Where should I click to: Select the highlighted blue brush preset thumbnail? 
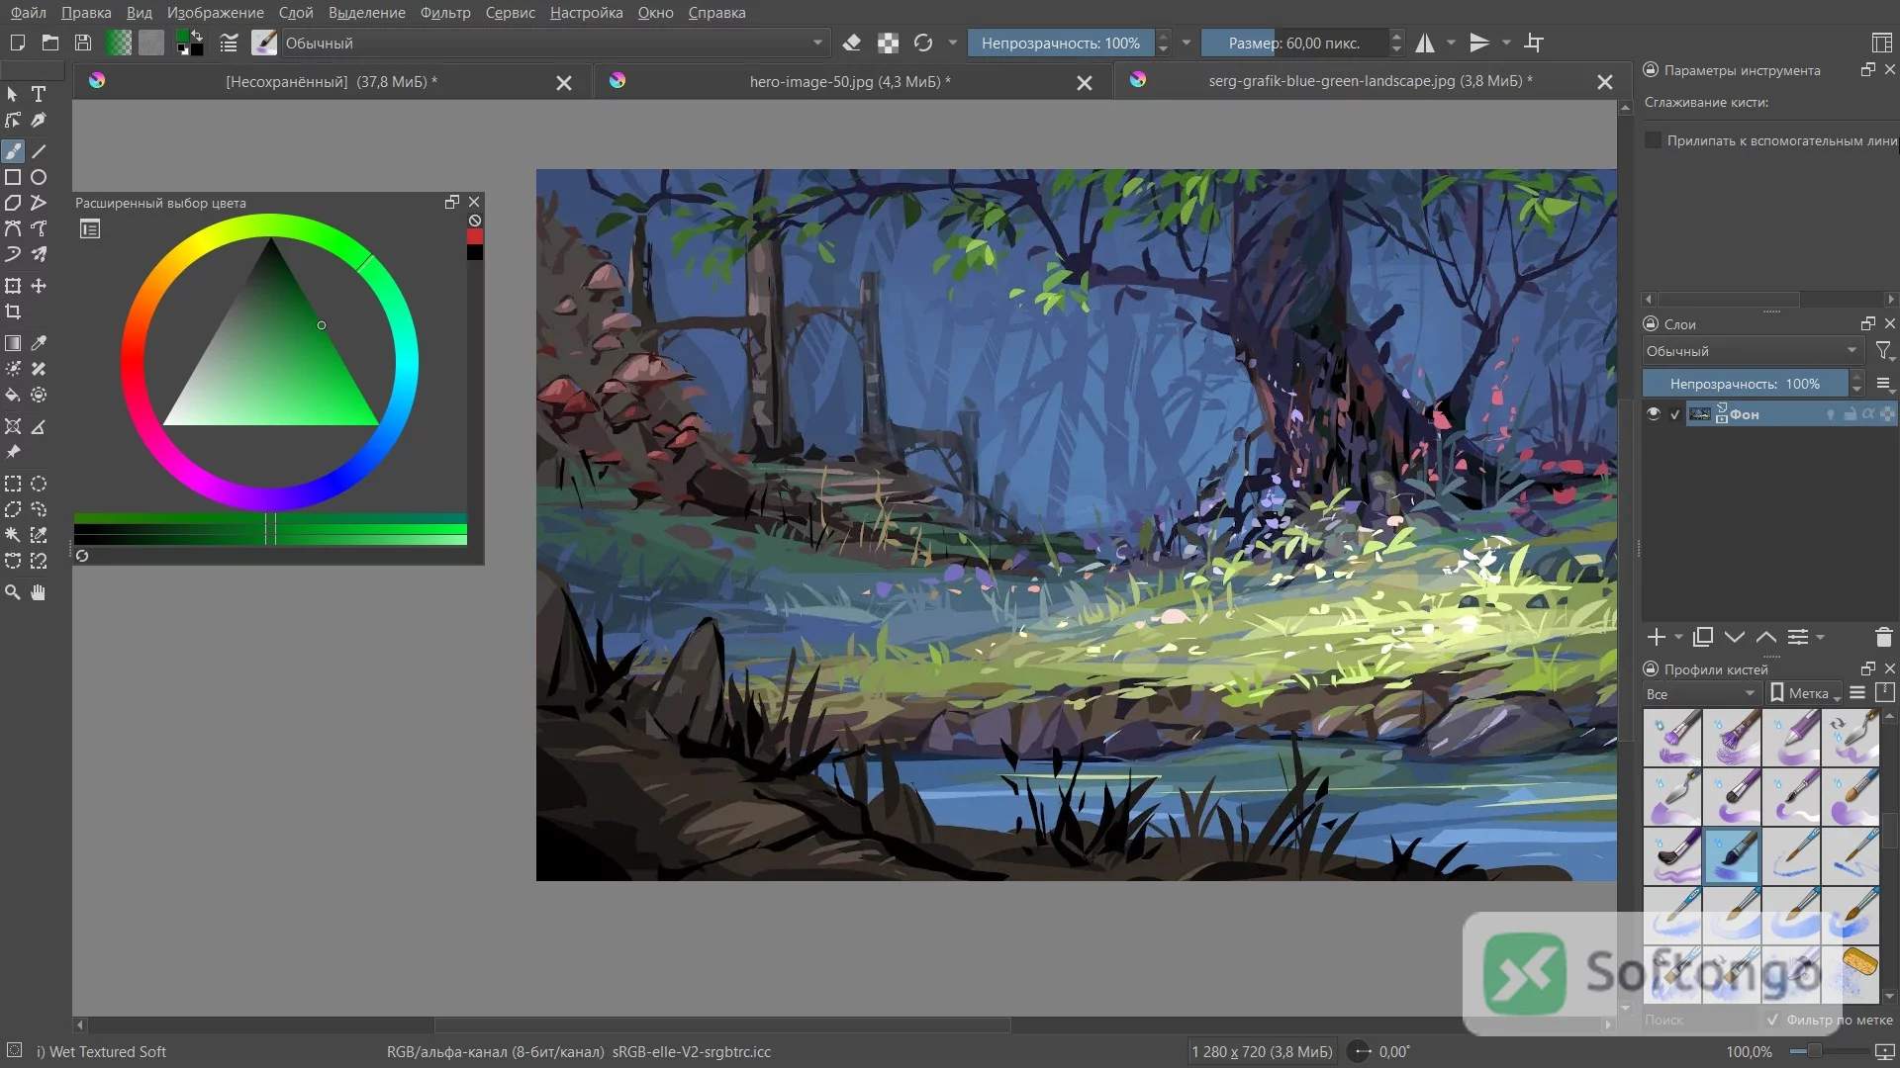click(x=1732, y=855)
